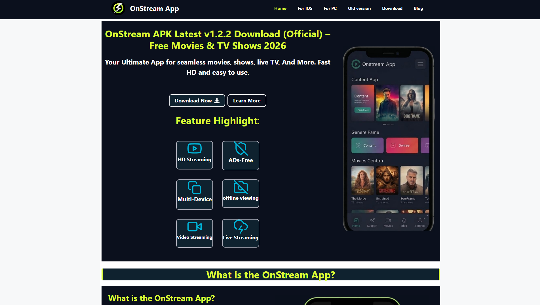
Task: Click the OnStream APK Latest v1.2.2 headline
Action: coord(218,40)
